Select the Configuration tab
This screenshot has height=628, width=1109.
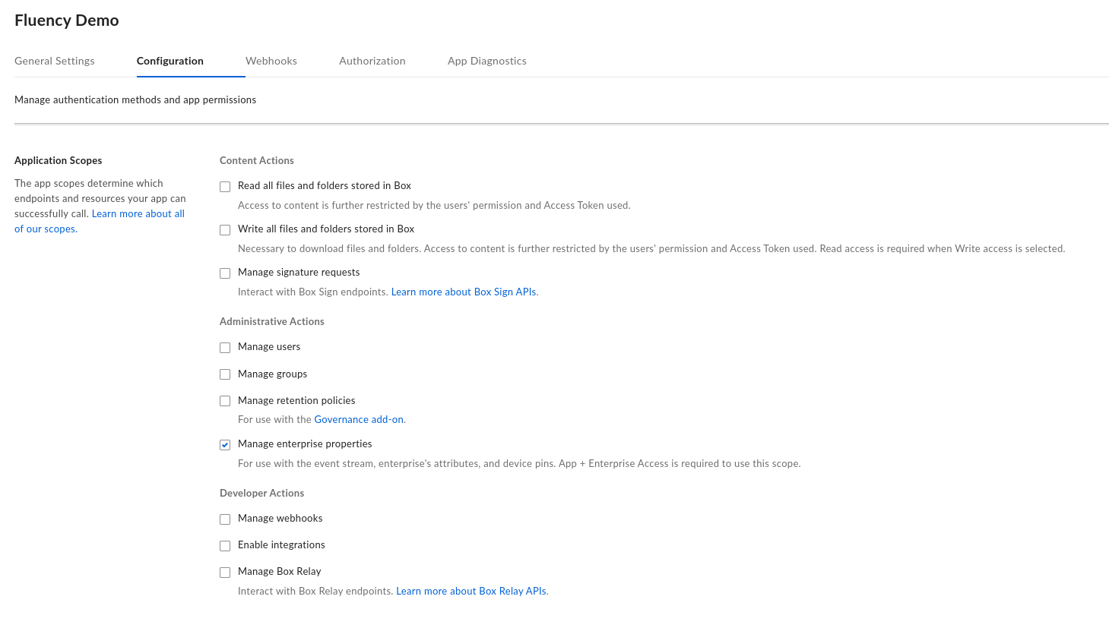point(170,61)
